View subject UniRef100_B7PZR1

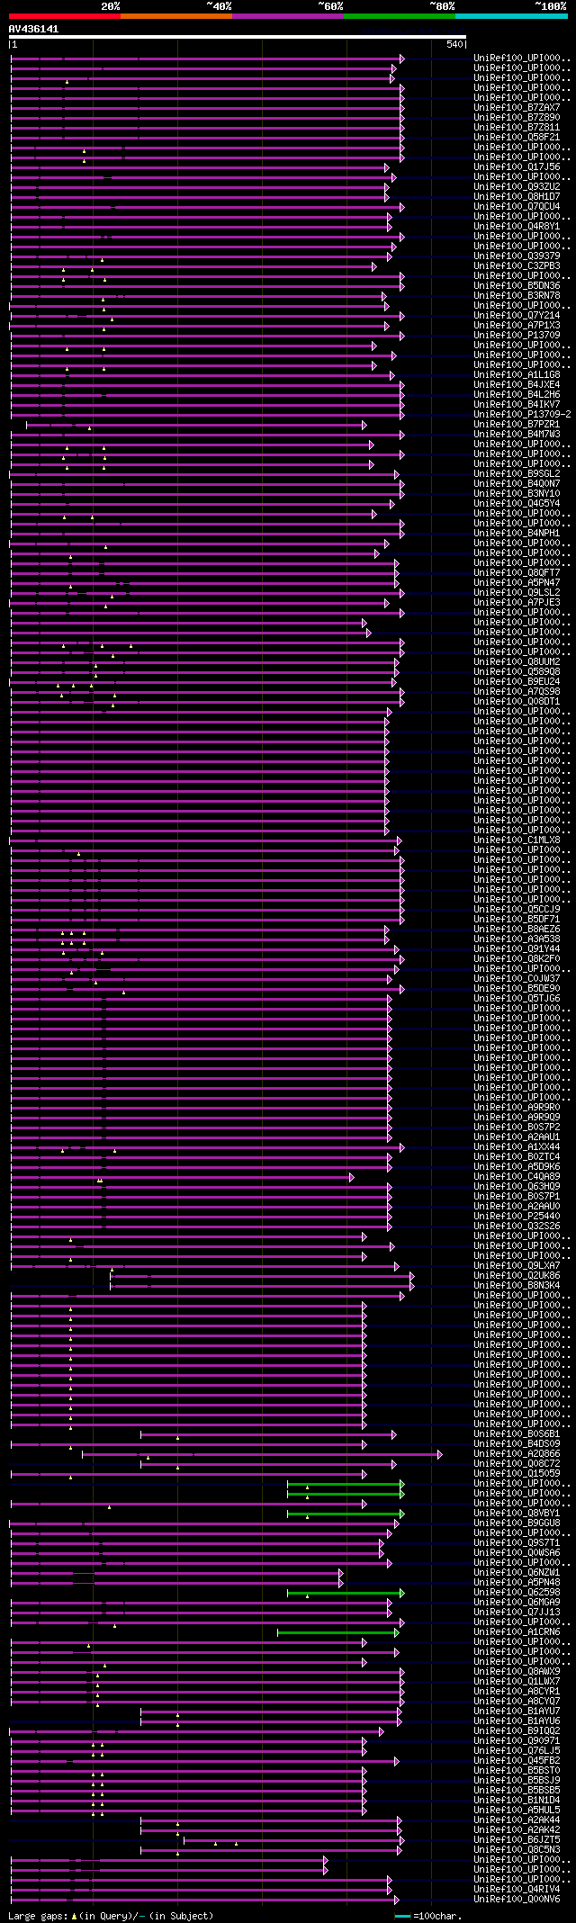[517, 425]
